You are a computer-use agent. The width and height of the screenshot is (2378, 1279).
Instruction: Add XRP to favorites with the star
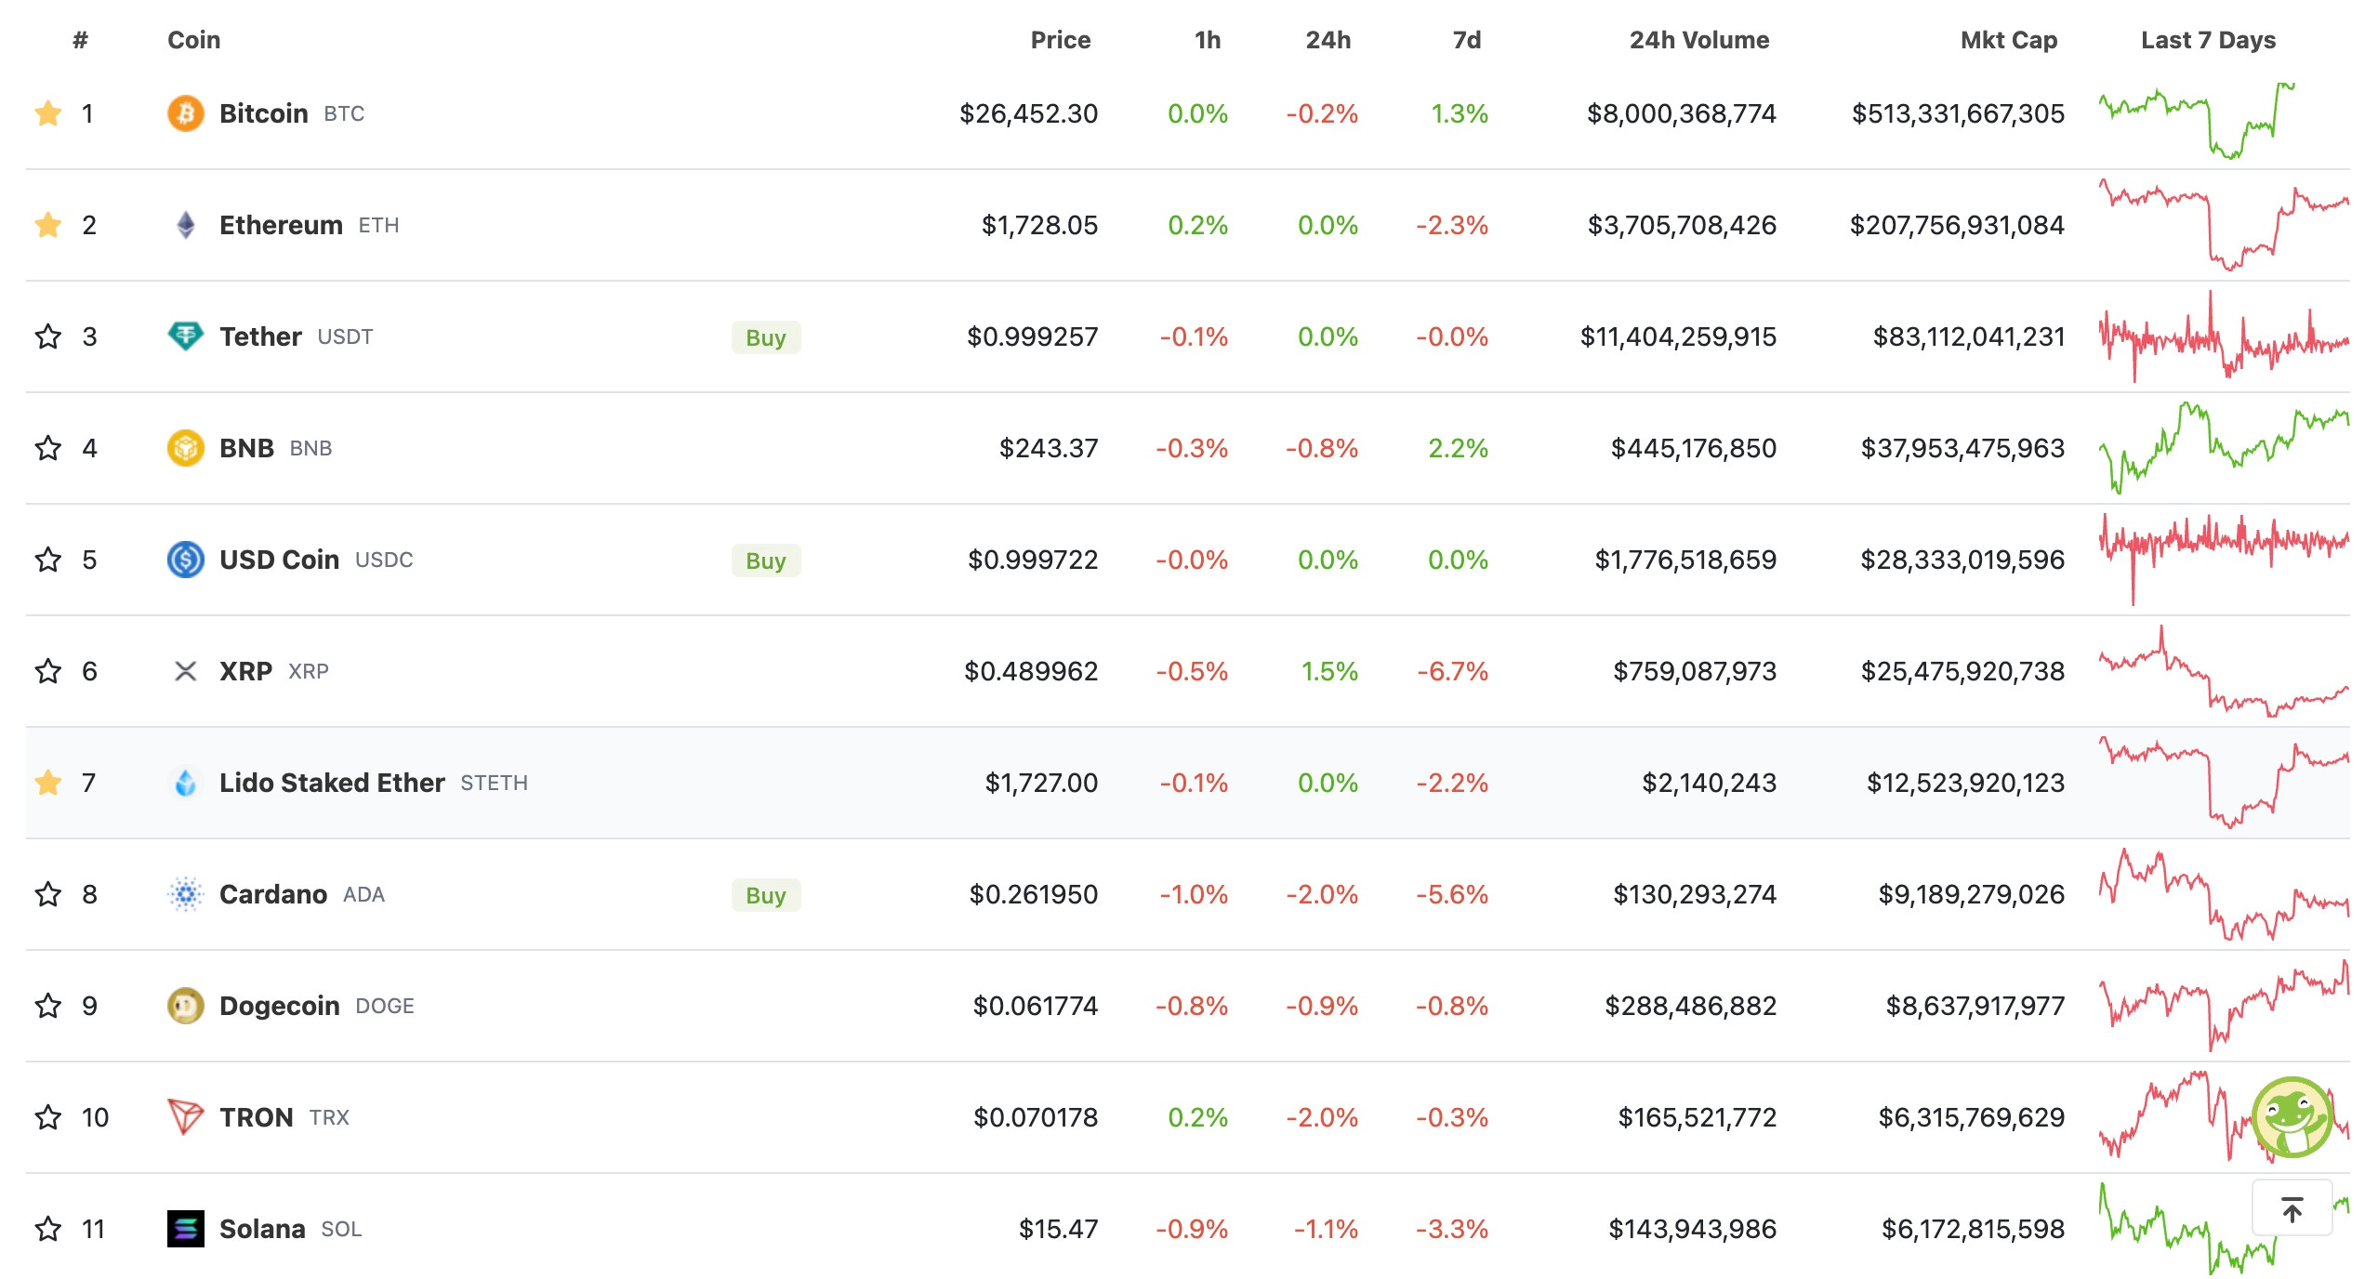[x=48, y=671]
